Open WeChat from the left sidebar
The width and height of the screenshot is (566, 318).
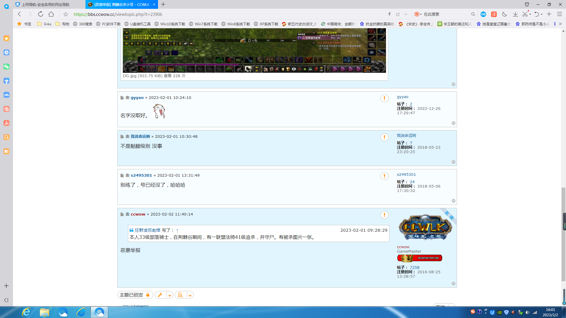click(x=6, y=67)
